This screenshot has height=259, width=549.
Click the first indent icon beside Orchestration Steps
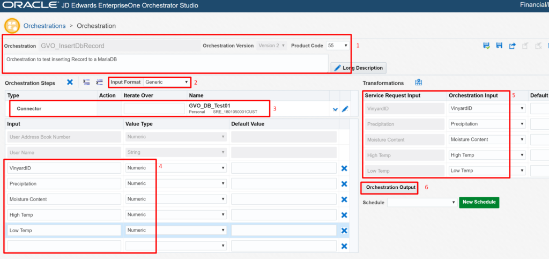tap(86, 82)
